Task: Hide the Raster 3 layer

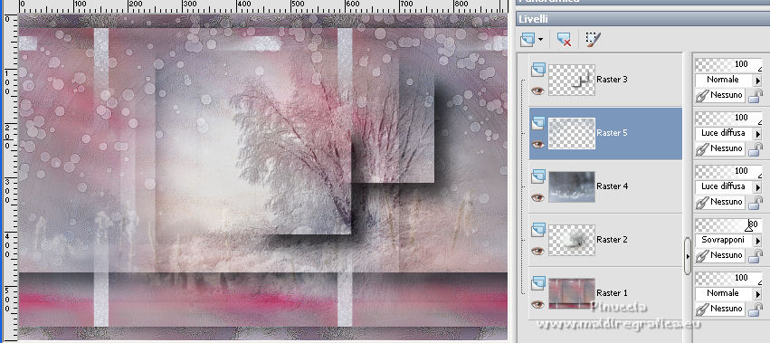Action: 538,91
